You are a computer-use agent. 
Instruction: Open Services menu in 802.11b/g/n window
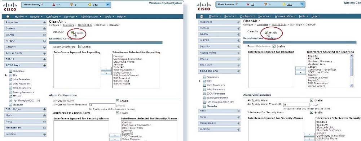265,16
